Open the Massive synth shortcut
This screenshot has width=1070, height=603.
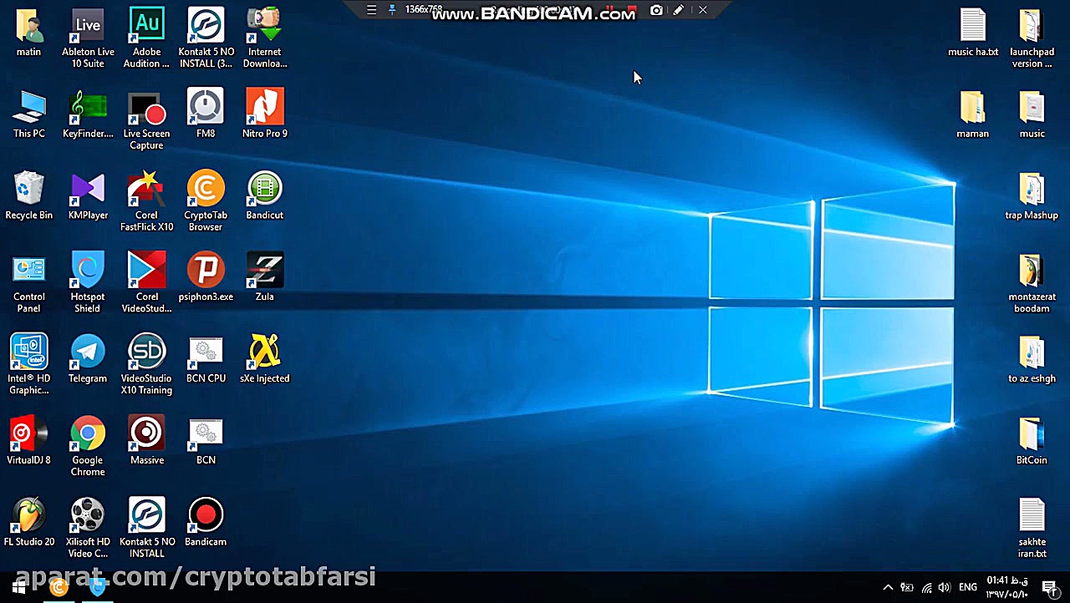pyautogui.click(x=146, y=441)
